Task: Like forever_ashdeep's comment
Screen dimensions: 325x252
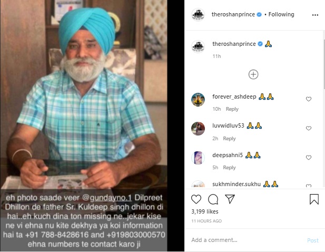Action: pos(309,99)
